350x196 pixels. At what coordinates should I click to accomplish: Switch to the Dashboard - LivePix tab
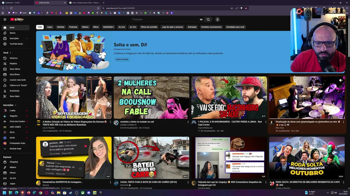(17, 3)
